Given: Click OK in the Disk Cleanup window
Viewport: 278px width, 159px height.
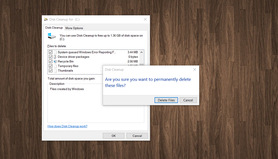Looking at the screenshot, I should tap(113, 136).
